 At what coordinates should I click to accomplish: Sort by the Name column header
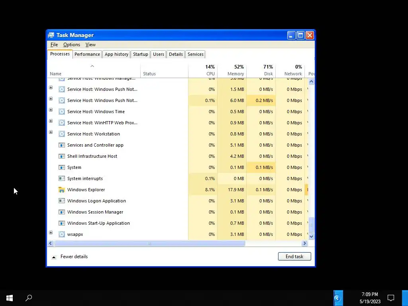[94, 71]
